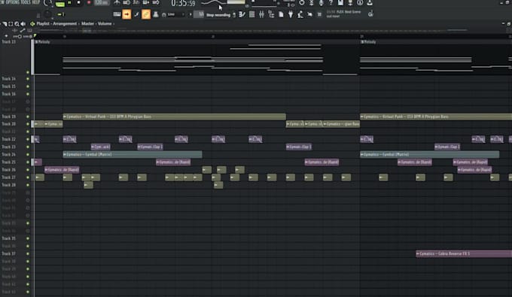The image size is (512, 297).
Task: Click the green Playlist move arrows icon
Action: coord(32,24)
